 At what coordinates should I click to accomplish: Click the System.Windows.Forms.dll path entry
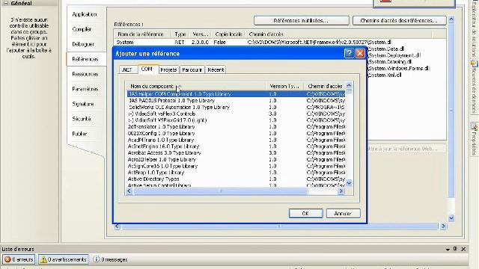pyautogui.click(x=398, y=68)
